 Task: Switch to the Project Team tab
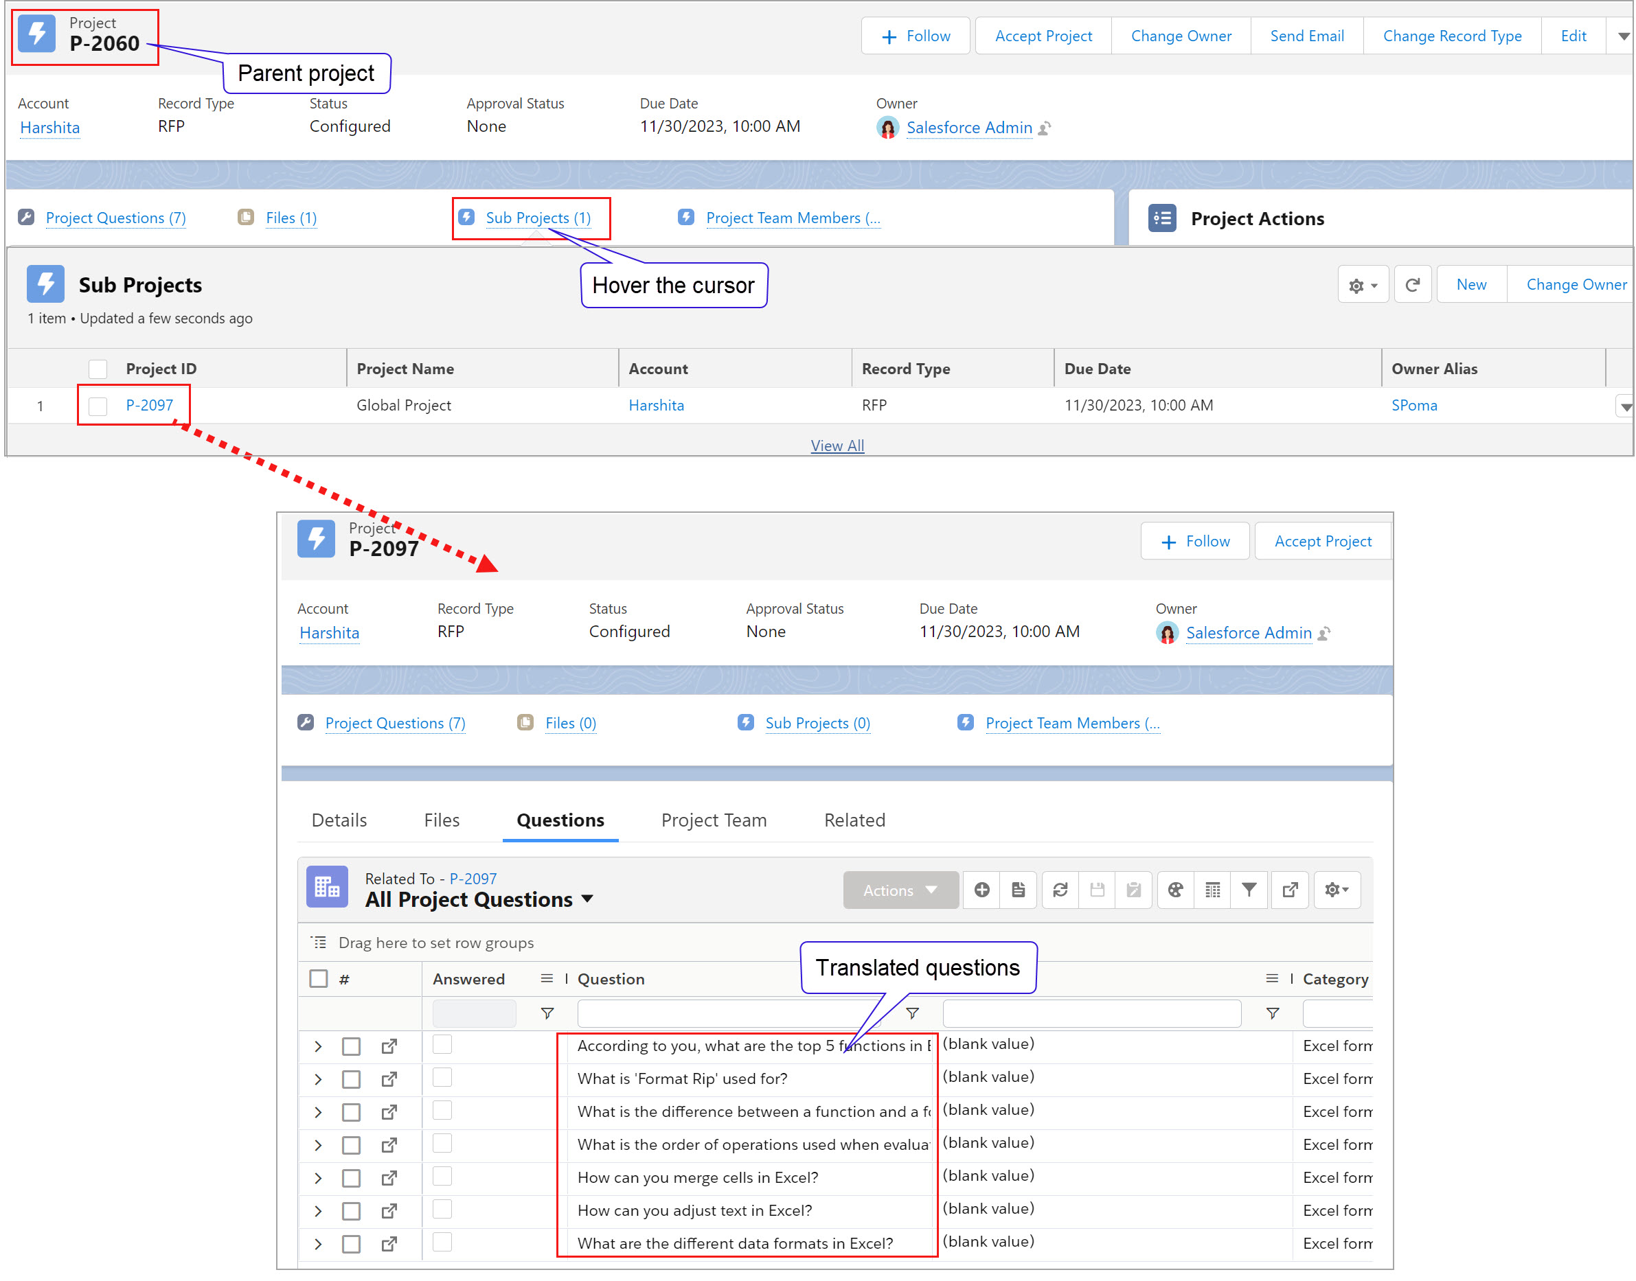click(714, 820)
